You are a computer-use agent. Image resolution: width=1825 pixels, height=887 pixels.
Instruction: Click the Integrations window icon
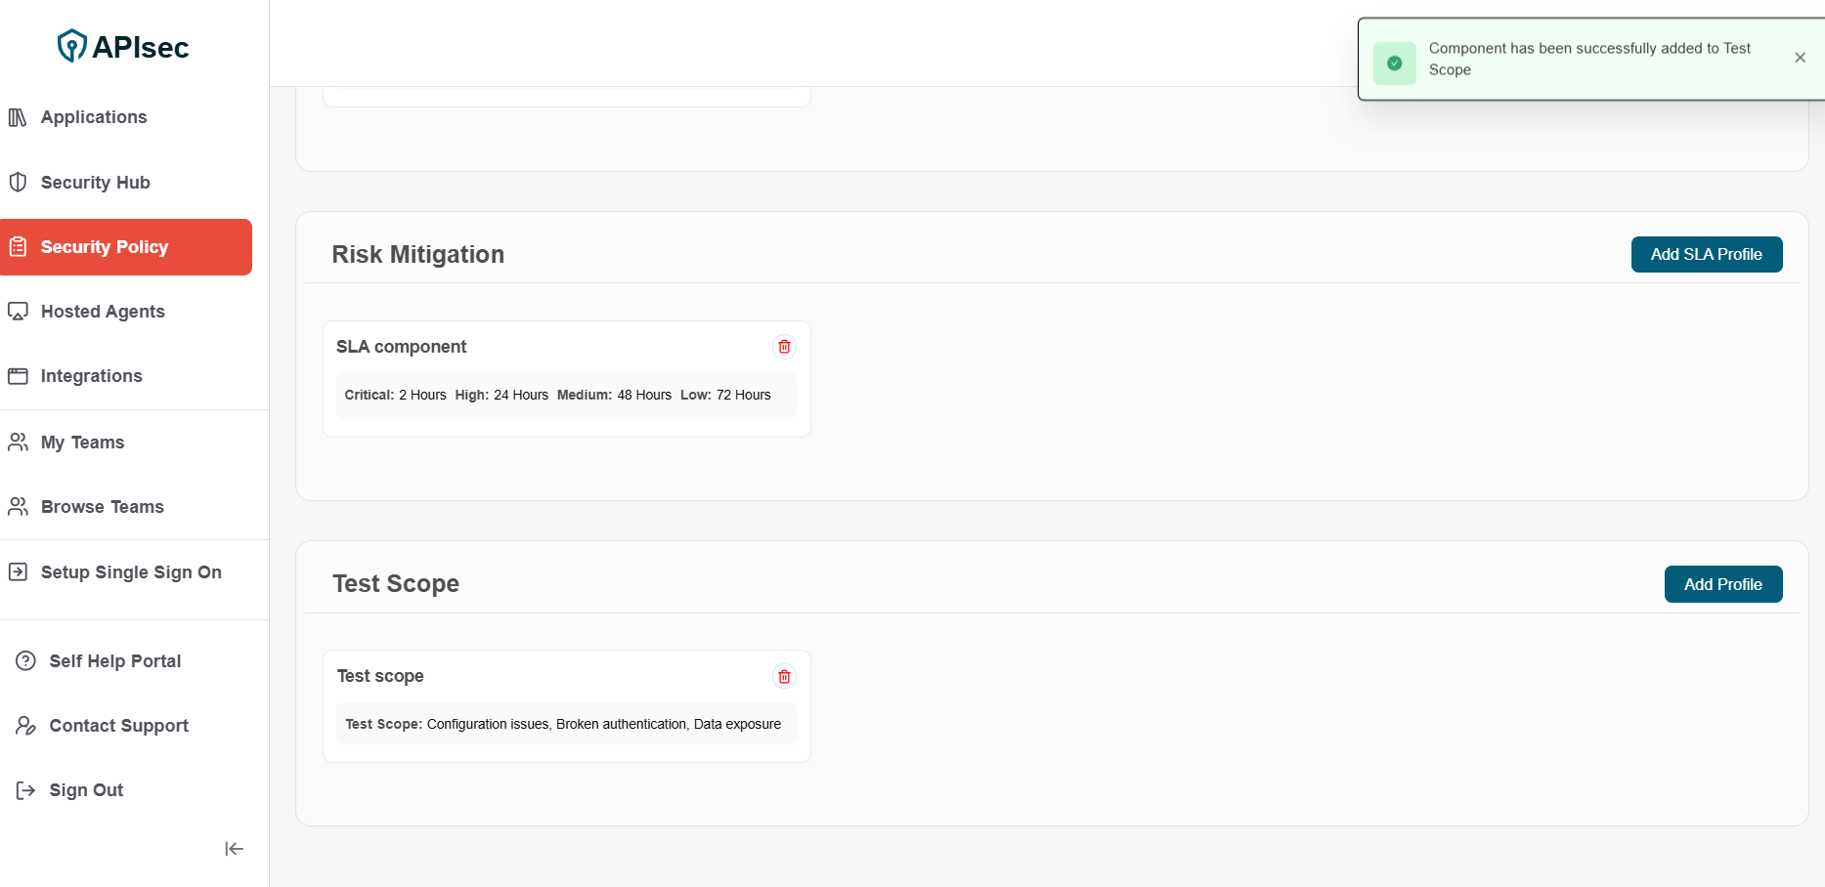point(18,376)
